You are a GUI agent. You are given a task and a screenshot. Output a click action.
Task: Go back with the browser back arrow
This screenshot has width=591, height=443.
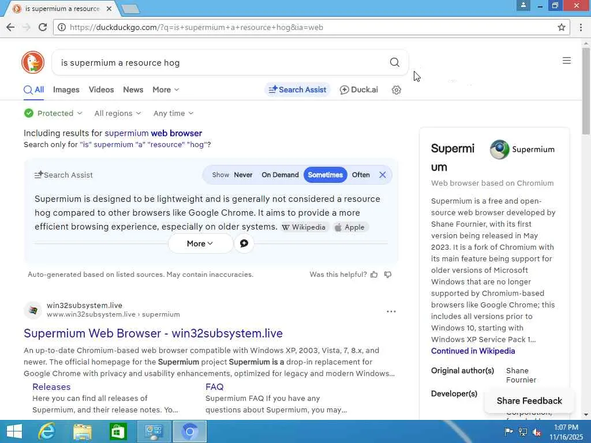click(x=10, y=27)
